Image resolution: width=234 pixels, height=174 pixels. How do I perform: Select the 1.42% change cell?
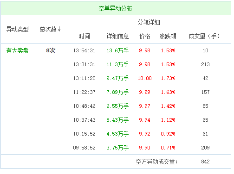tap(168, 106)
